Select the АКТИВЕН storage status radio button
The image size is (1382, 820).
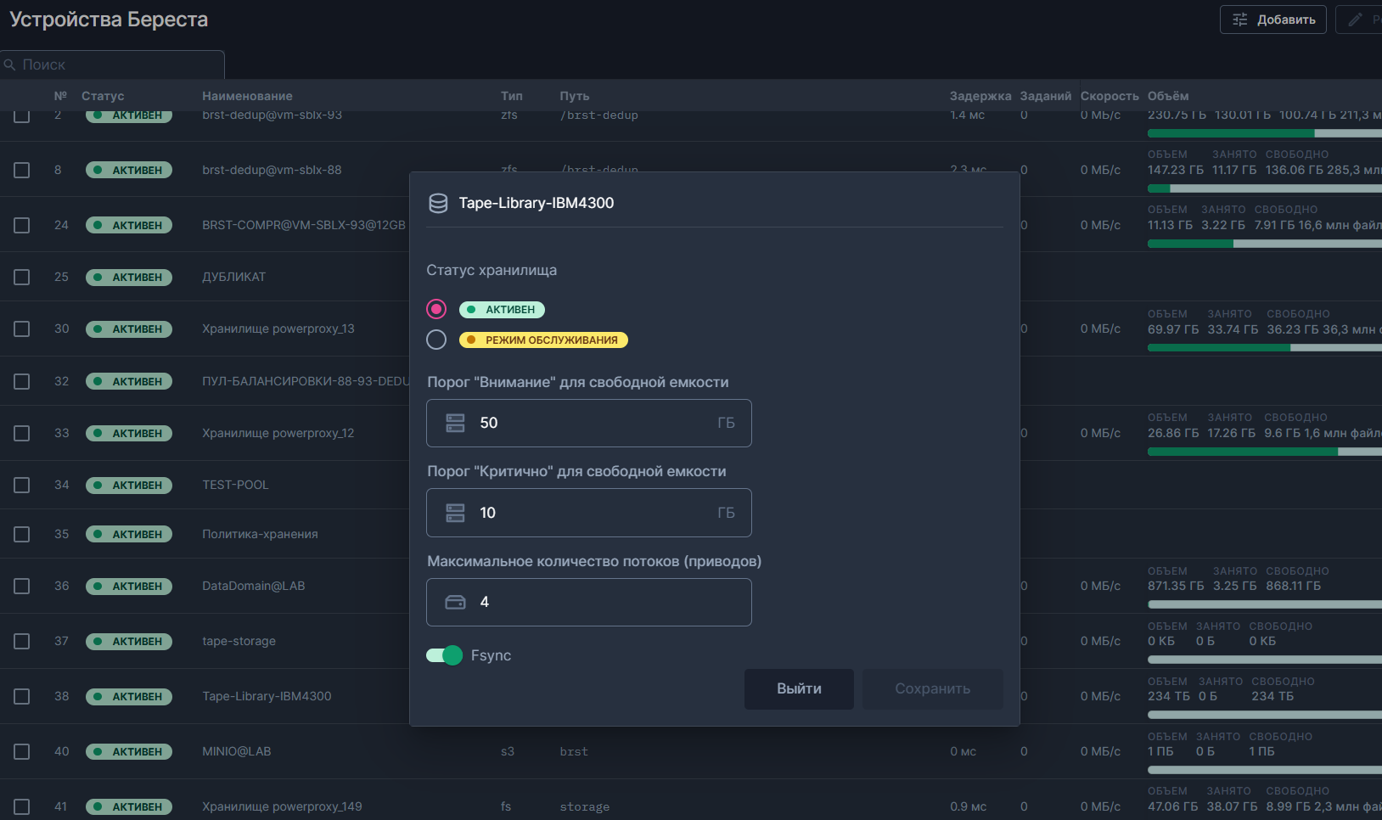click(436, 309)
